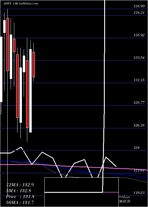Select the 121.61 price axis label
This screenshot has height=207, width=148.
pyautogui.click(x=139, y=170)
